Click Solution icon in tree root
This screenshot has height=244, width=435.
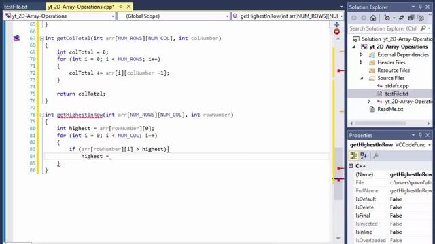[356, 39]
